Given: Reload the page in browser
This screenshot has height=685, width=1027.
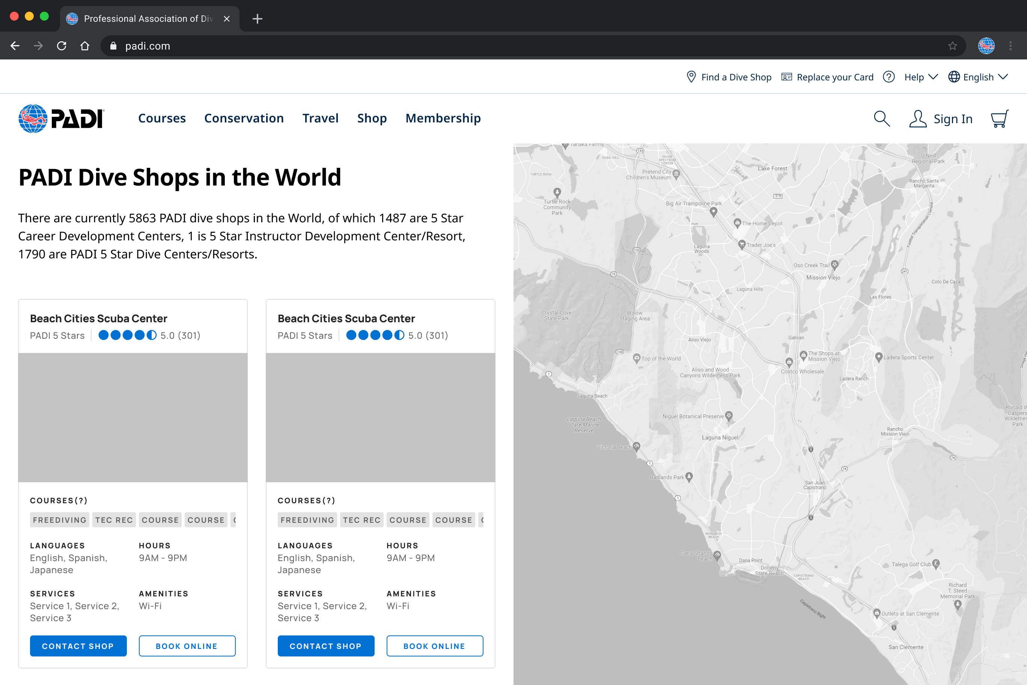Looking at the screenshot, I should [x=62, y=46].
